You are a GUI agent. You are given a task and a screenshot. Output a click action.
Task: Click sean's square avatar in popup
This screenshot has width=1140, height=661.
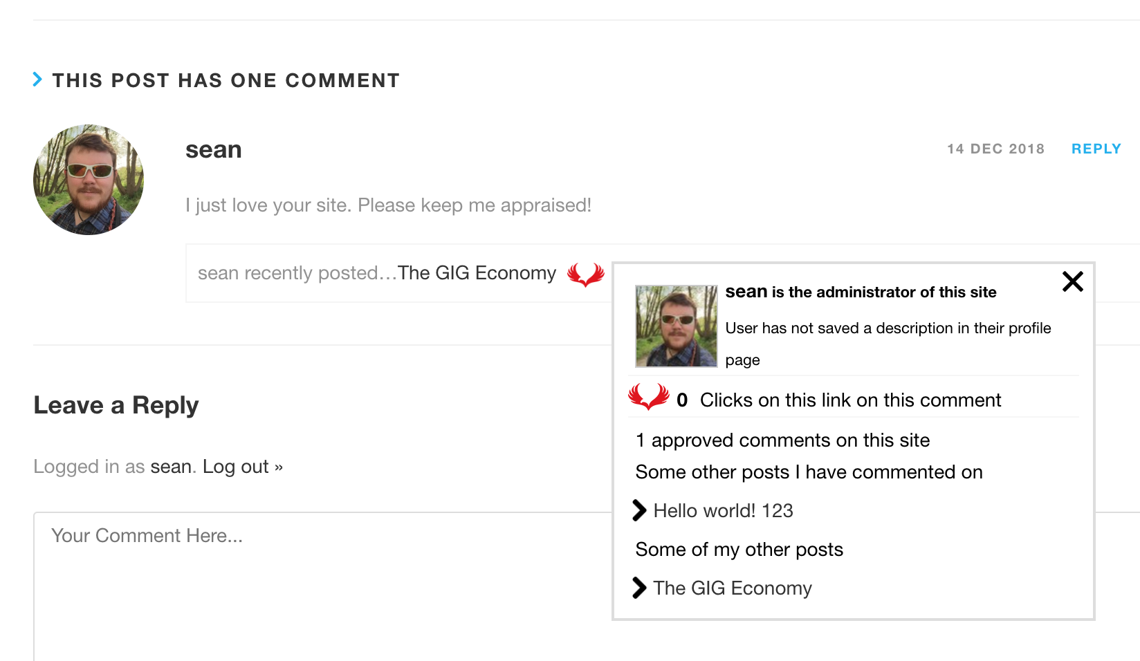coord(676,326)
